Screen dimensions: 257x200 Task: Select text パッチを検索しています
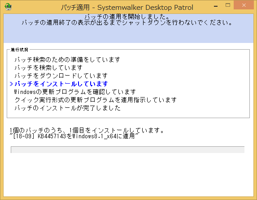pyautogui.click(x=48, y=68)
